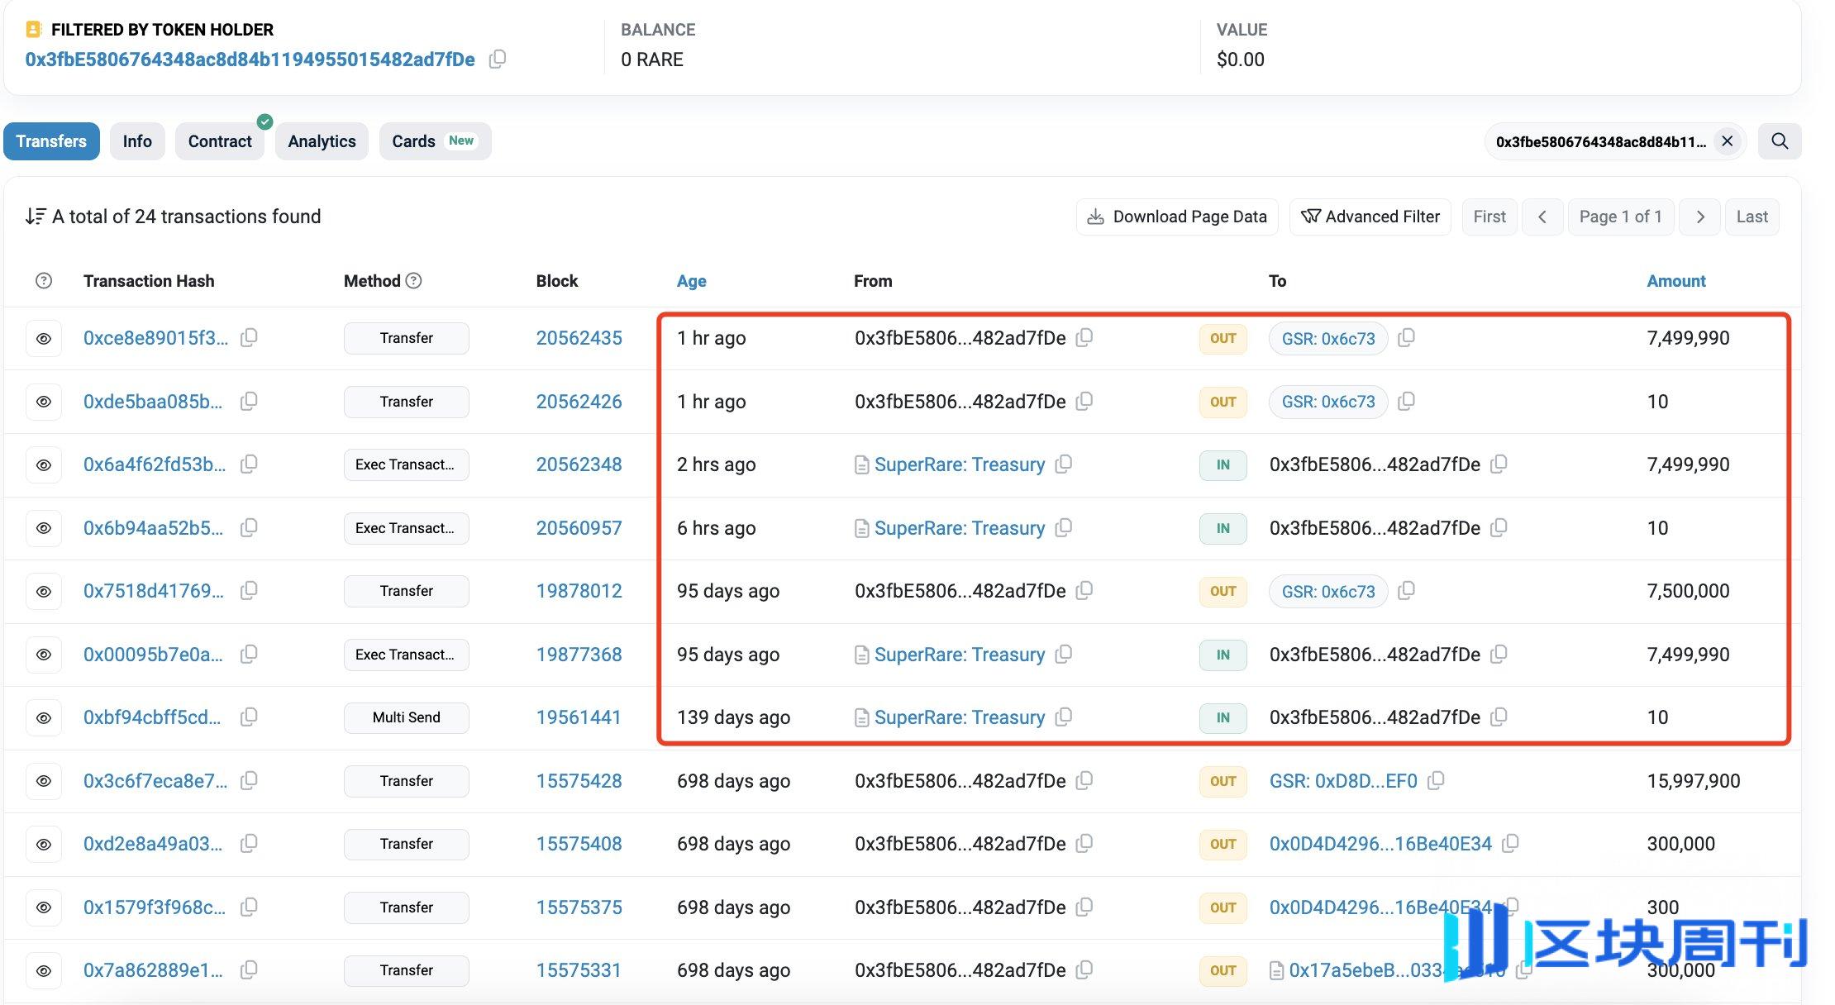Copy transaction hash 0xce8e89015f3
The height and width of the screenshot is (1005, 1835).
pos(249,337)
